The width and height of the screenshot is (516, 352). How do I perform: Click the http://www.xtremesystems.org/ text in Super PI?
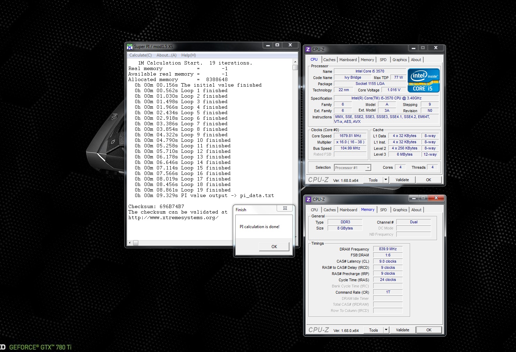(x=173, y=218)
